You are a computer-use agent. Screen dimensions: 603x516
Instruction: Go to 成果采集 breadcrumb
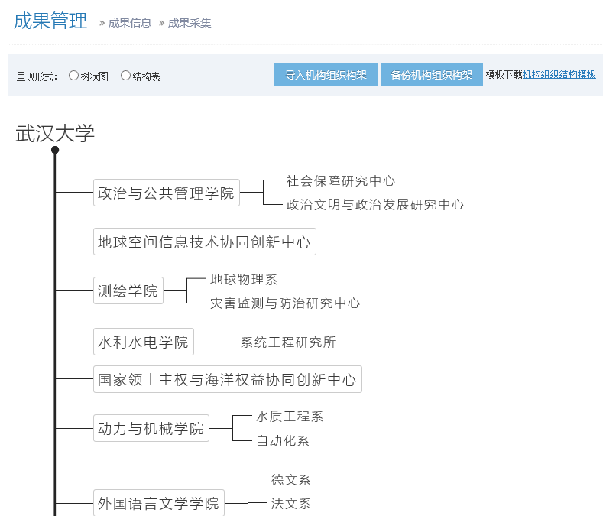pos(190,23)
